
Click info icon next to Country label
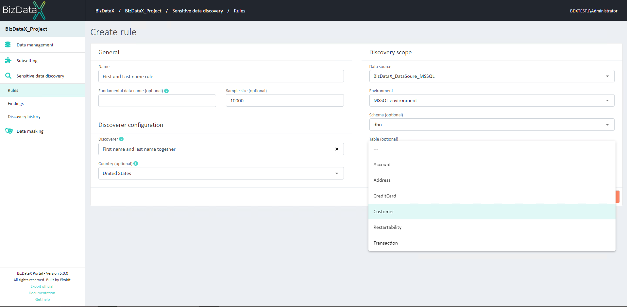pos(136,163)
